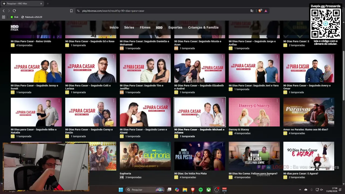Click the HBO Max logo
Image resolution: width=345 pixels, height=194 pixels.
coord(15,27)
